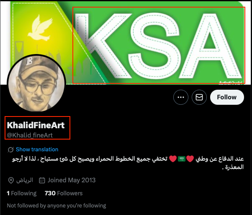
Task: Click the white dove on banner
Action: tap(41, 28)
